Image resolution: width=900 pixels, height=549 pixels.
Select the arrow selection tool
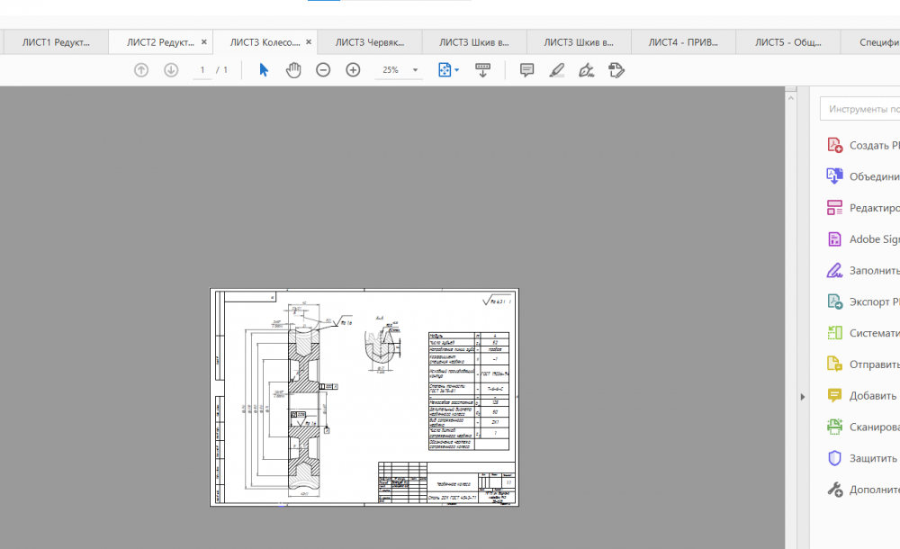click(x=264, y=70)
